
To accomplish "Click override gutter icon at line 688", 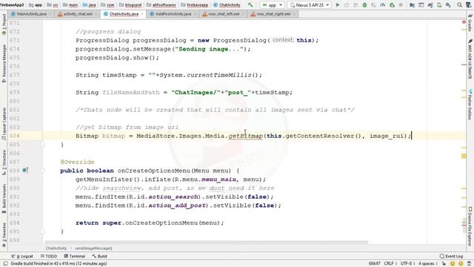I will pyautogui.click(x=25, y=171).
